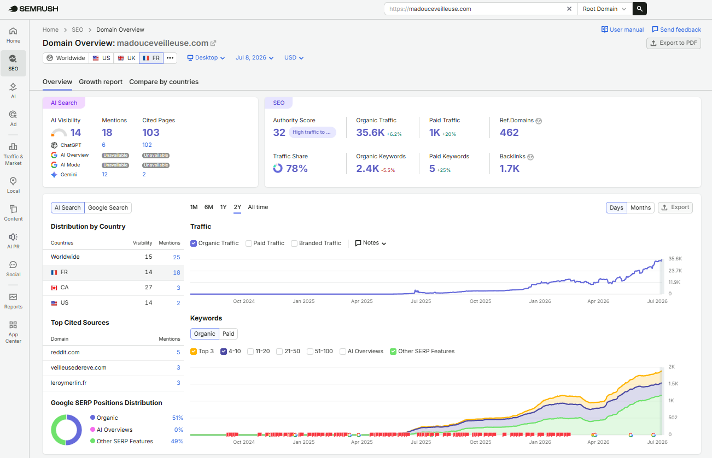Screen dimensions: 712x458
Task: Select the Worldwide database button
Action: point(66,58)
